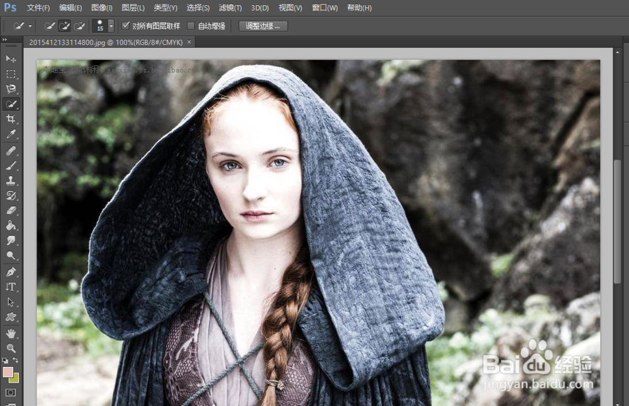This screenshot has width=629, height=406.
Task: Open the 图像(I) menu
Action: [x=102, y=8]
